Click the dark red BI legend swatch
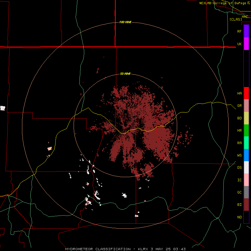251x251 pixels. coord(246,205)
